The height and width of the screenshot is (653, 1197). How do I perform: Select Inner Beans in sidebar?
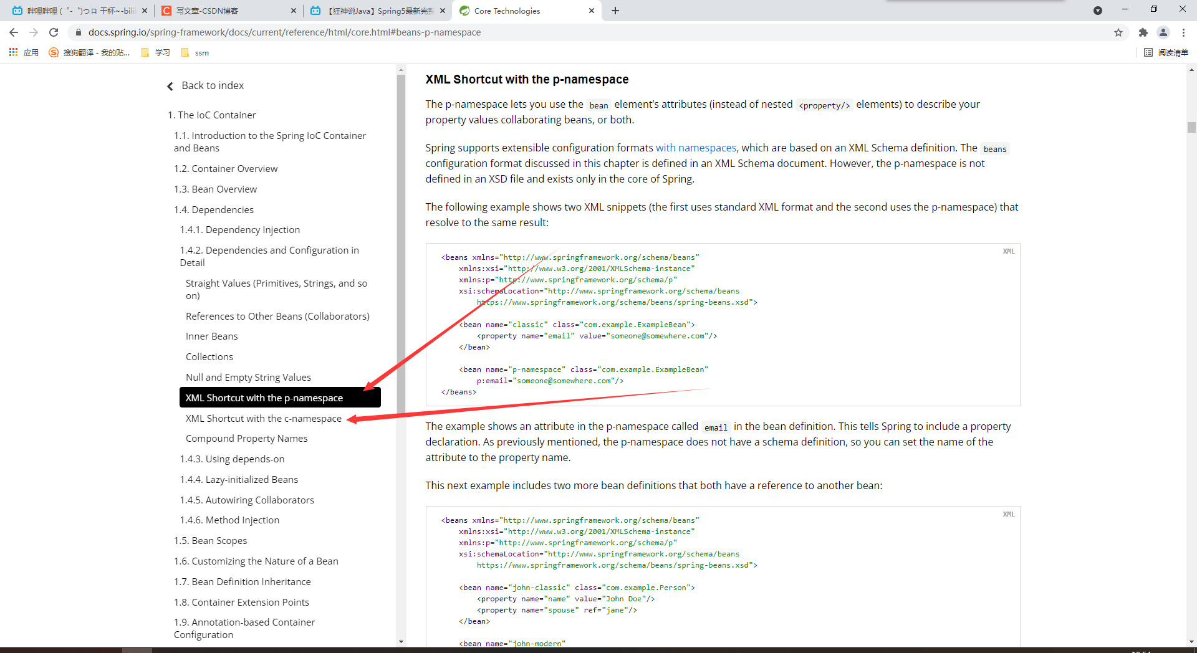(211, 336)
